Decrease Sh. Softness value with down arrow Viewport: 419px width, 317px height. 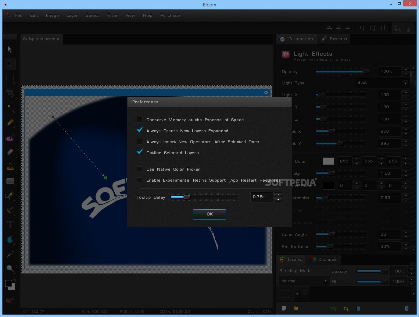click(406, 249)
